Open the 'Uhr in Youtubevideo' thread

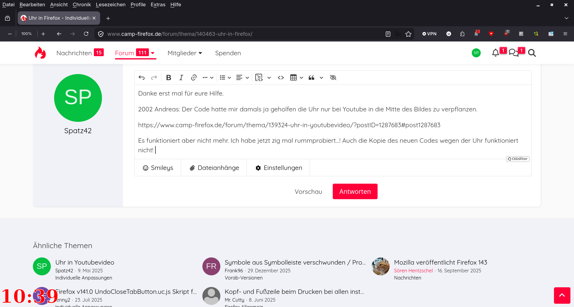pyautogui.click(x=85, y=263)
